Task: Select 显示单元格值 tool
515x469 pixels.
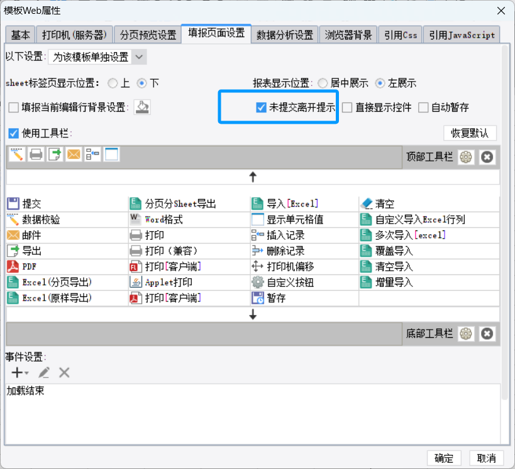Action: 304,220
